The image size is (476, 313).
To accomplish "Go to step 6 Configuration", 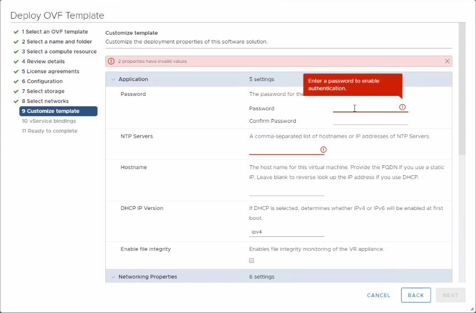I will (x=42, y=82).
